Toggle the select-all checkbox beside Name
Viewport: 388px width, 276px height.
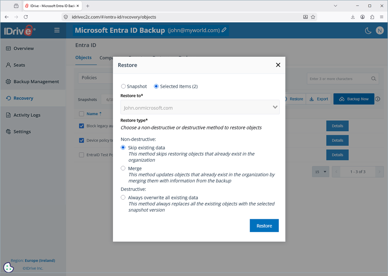pyautogui.click(x=81, y=113)
